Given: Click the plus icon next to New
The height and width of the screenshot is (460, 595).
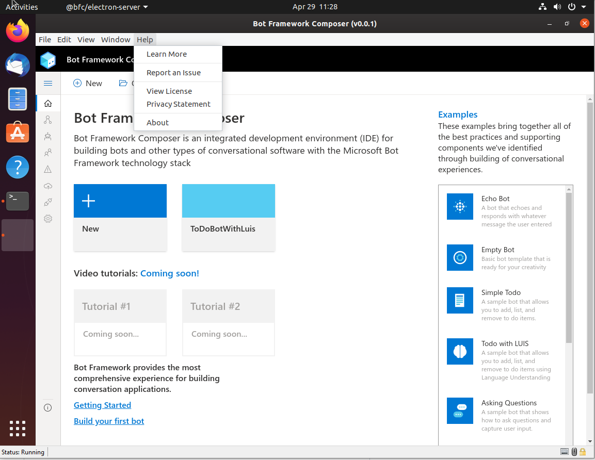Looking at the screenshot, I should (x=77, y=83).
